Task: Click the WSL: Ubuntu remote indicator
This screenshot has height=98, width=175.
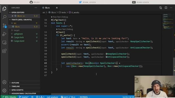Action: 9,97
